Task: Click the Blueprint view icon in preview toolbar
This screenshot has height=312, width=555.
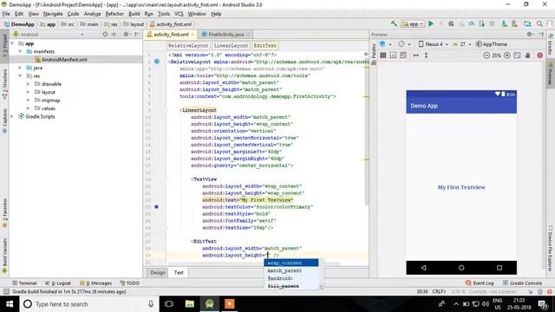Action: [x=393, y=55]
